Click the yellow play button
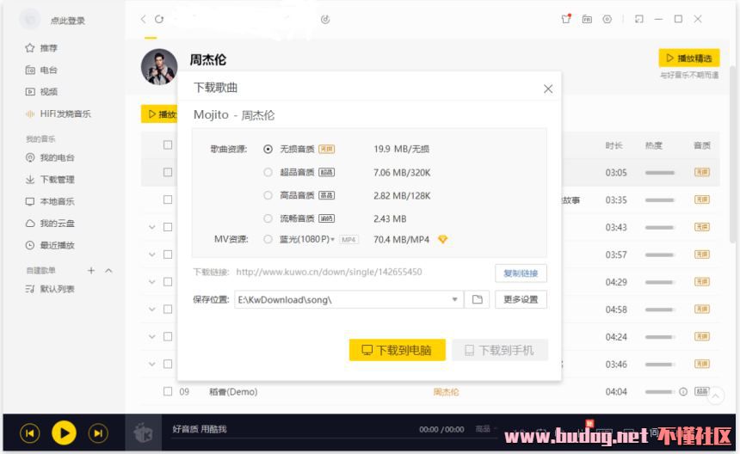Image resolution: width=740 pixels, height=454 pixels. [x=64, y=433]
